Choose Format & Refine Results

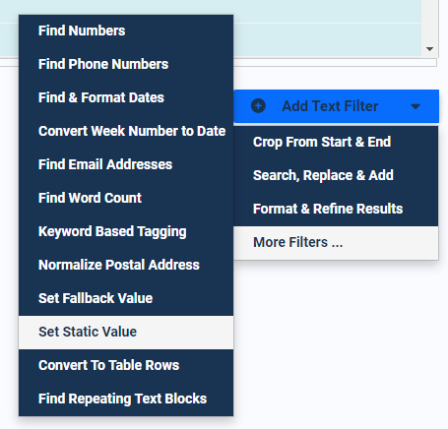click(336, 209)
